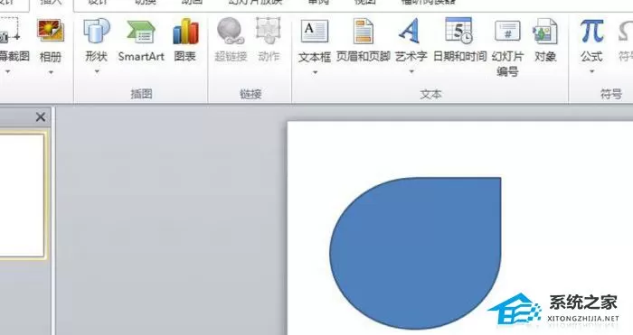Image resolution: width=633 pixels, height=335 pixels.
Task: Close the slide thumbnail pane
Action: [x=41, y=117]
